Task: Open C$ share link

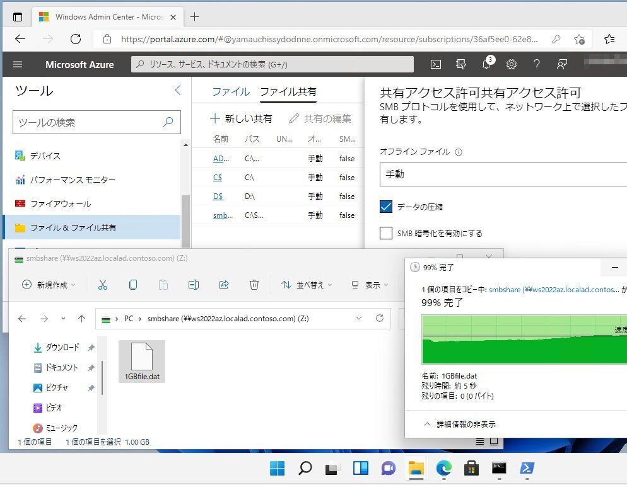Action: tap(217, 177)
